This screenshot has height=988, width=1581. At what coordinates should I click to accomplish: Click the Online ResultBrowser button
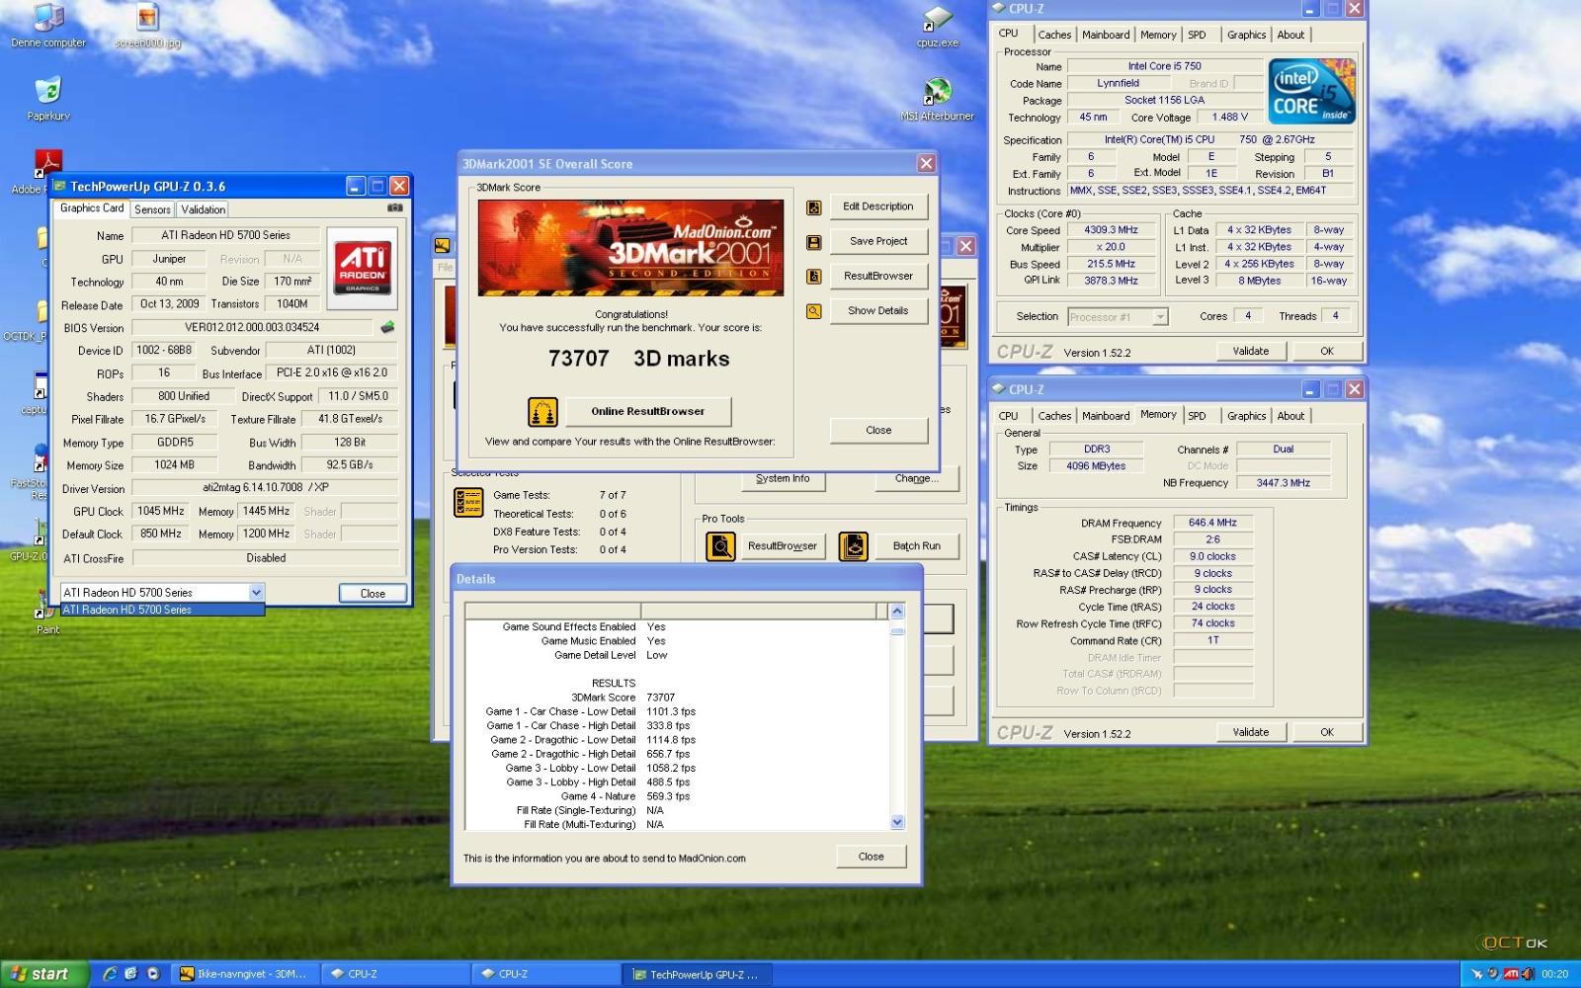(x=648, y=411)
